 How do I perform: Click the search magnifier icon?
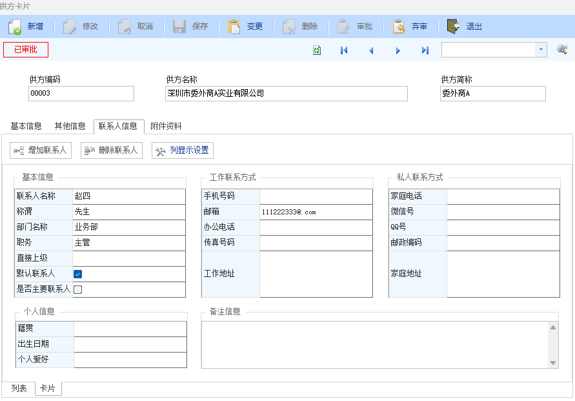tap(562, 49)
